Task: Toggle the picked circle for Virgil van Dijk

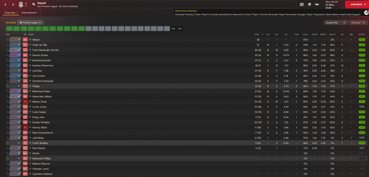Action: 7,45
